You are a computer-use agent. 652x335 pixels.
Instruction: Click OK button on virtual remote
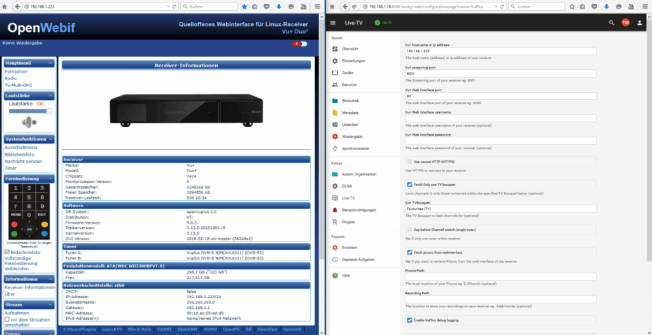point(29,229)
